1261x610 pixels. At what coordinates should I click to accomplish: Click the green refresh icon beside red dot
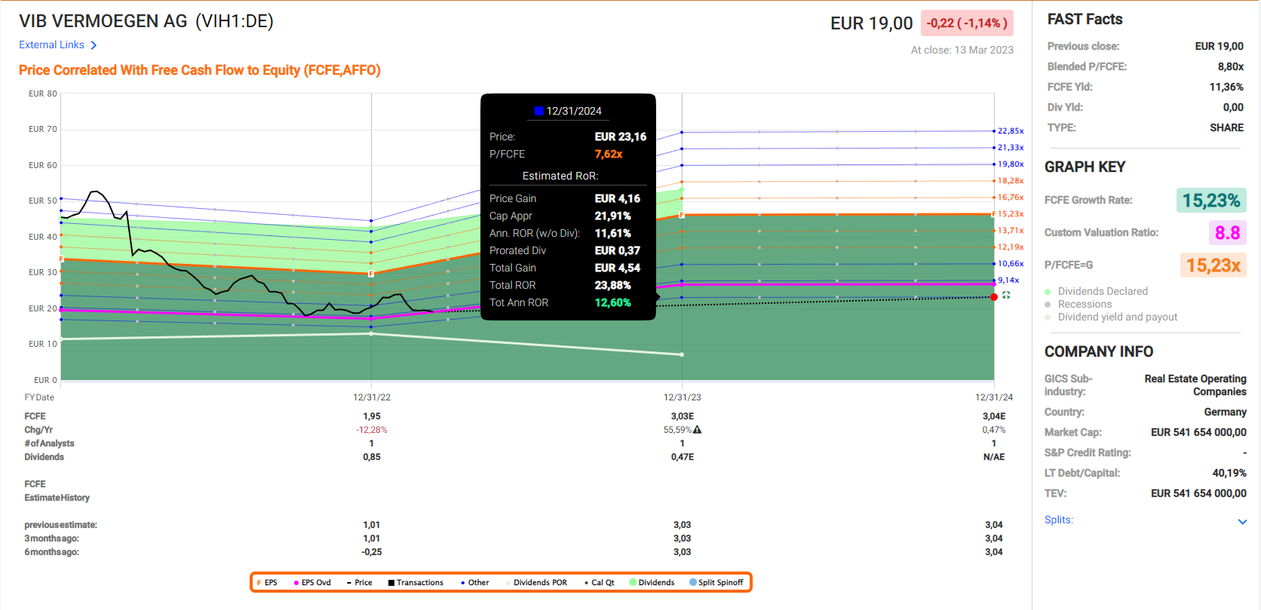(1006, 296)
